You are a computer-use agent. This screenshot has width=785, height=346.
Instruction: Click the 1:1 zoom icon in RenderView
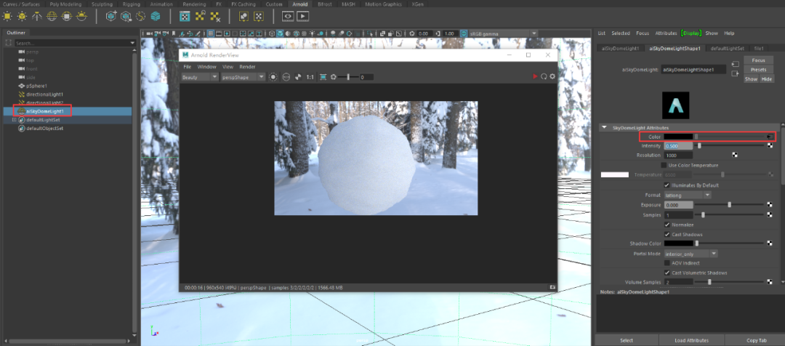pos(310,77)
